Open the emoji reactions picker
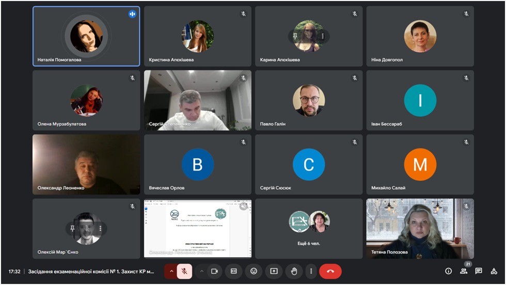This screenshot has height=285, width=506. [254, 271]
